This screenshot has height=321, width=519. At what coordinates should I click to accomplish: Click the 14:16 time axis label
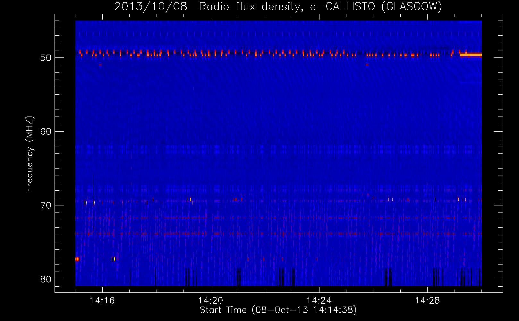[102, 301]
